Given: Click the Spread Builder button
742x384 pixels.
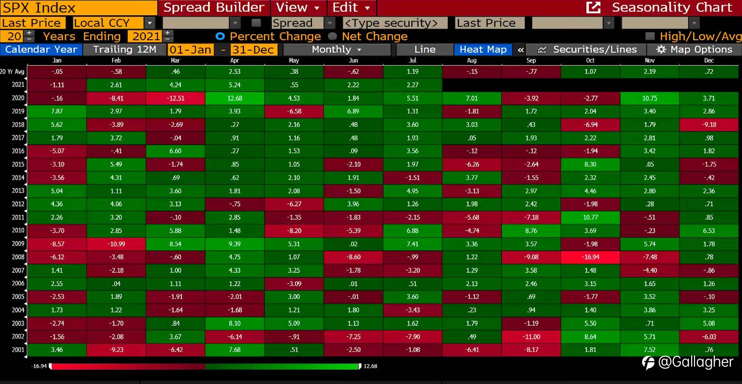Looking at the screenshot, I should 214,7.
